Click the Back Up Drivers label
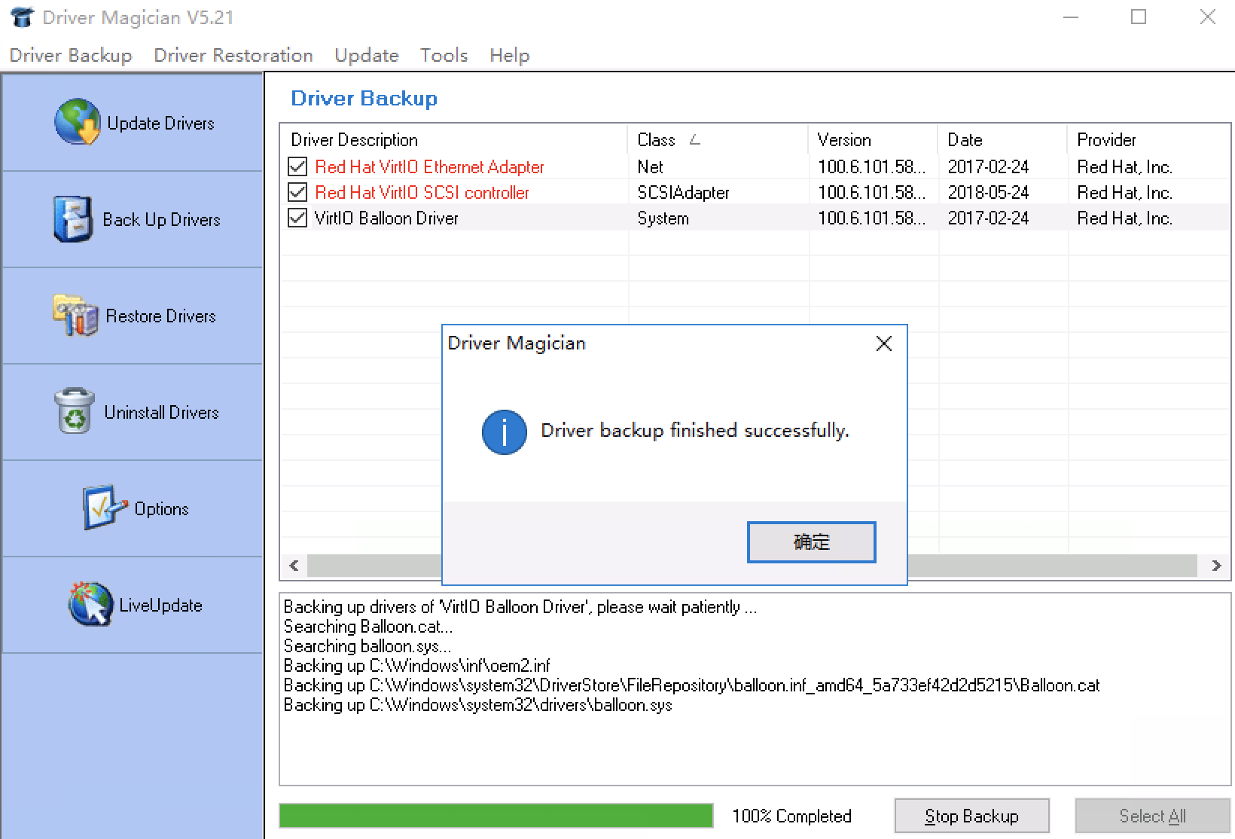Image resolution: width=1235 pixels, height=839 pixels. pos(161,219)
